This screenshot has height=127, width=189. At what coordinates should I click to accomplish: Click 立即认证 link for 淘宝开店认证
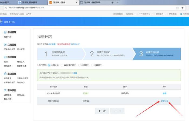[164, 101]
